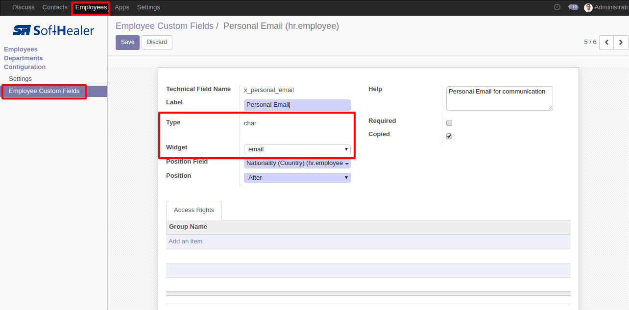Open the Discuss menu
629x310 pixels.
point(24,7)
